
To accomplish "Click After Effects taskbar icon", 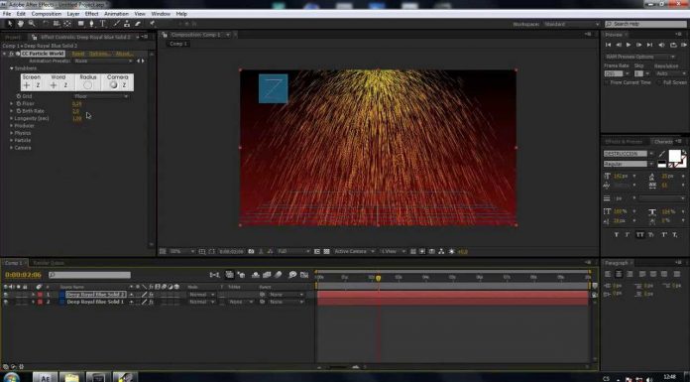I will tap(46, 377).
